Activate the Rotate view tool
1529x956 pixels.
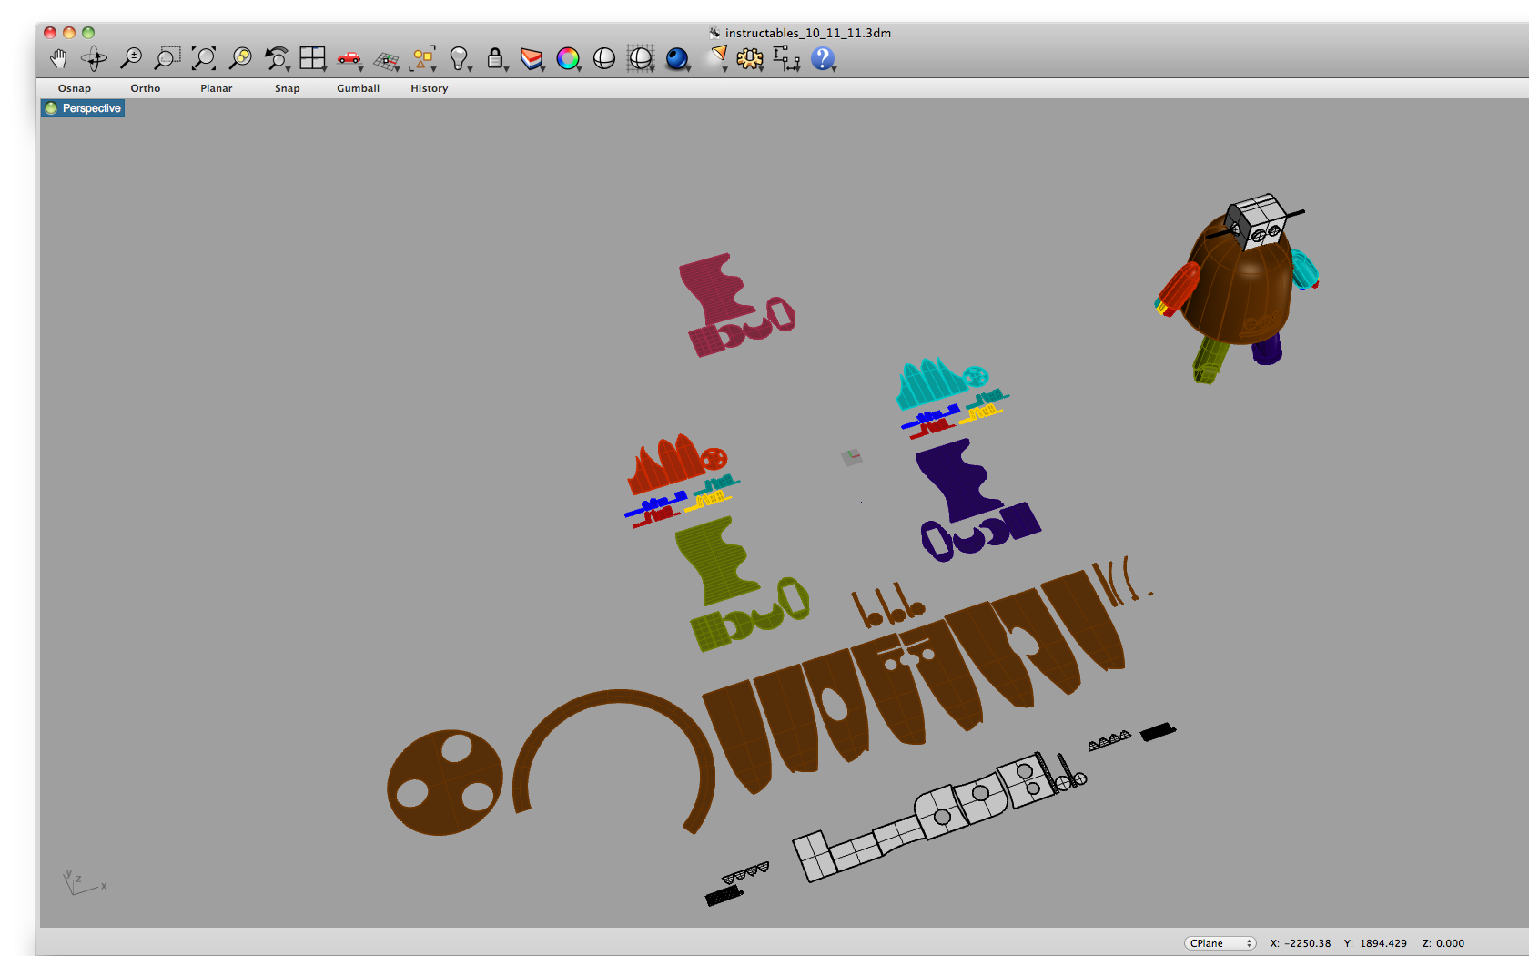pos(95,57)
